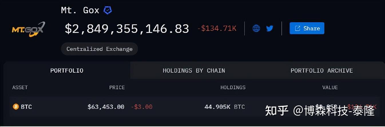
Task: Click the Mt. Gox logo image
Action: [28, 29]
